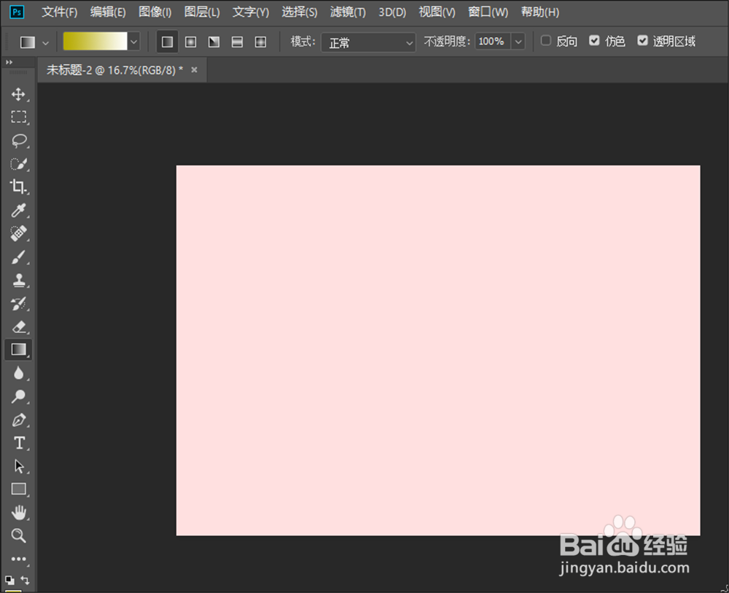
Task: Click the current gradient tool preset icon
Action: [28, 42]
